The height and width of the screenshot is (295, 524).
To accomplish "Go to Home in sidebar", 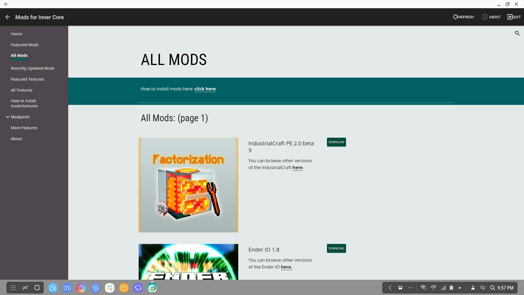I will coord(16,34).
